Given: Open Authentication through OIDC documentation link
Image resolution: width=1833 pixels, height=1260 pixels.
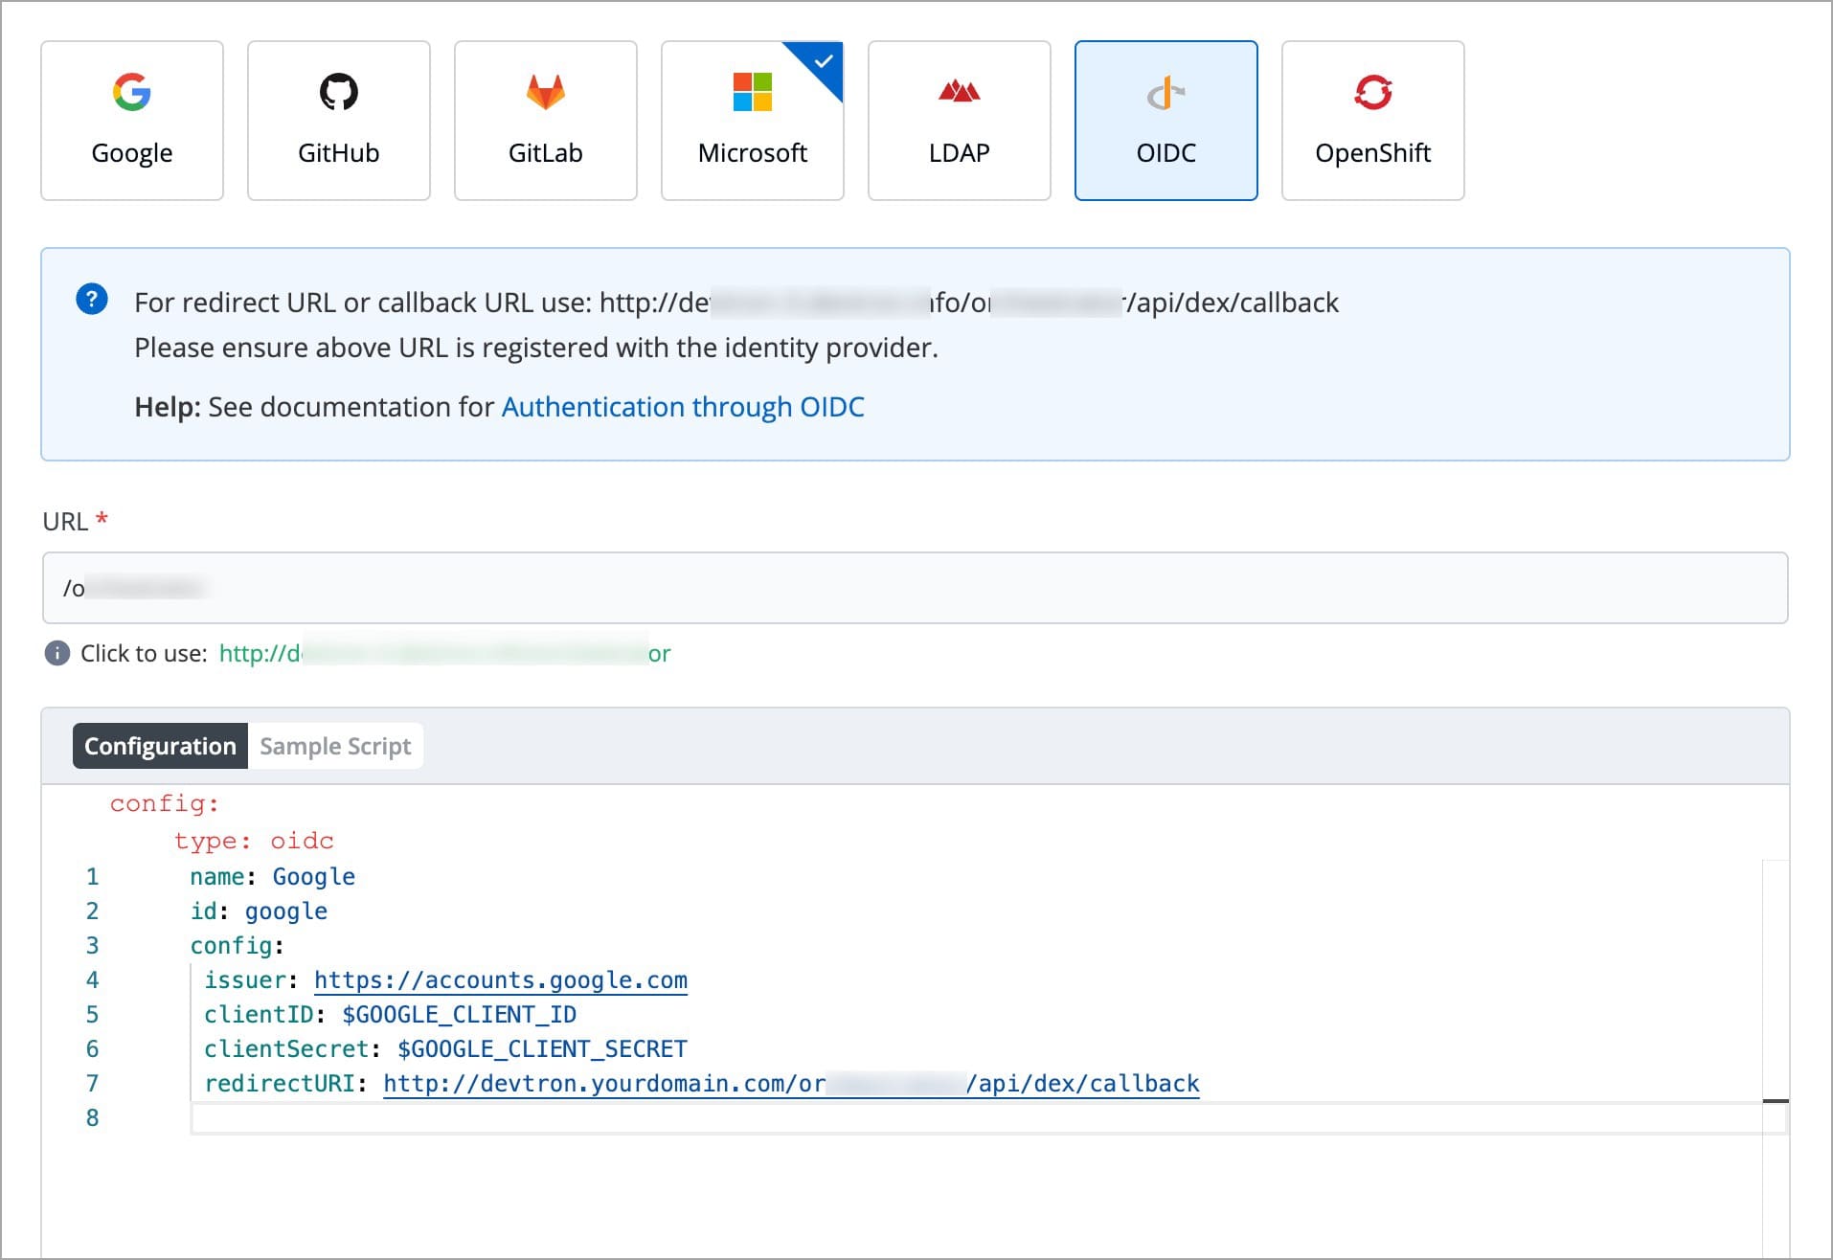Looking at the screenshot, I should tap(682, 407).
